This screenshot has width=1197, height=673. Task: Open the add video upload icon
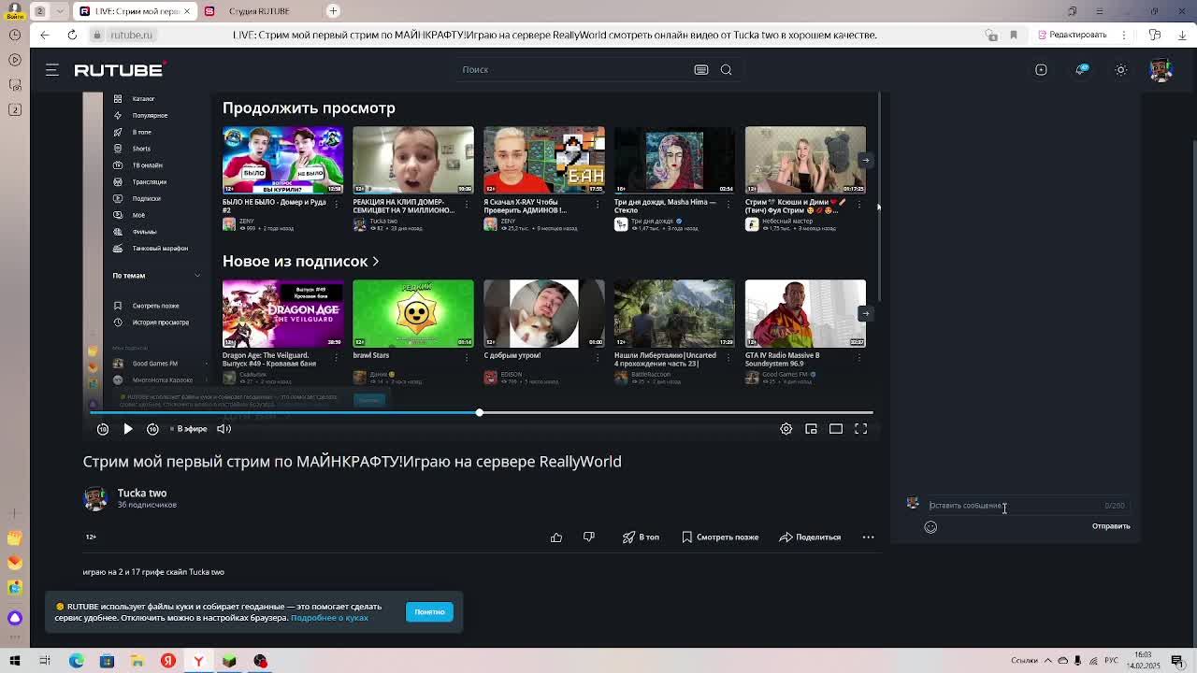1041,70
